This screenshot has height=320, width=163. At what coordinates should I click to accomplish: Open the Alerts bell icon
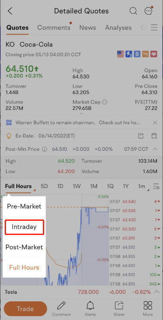coord(90,308)
